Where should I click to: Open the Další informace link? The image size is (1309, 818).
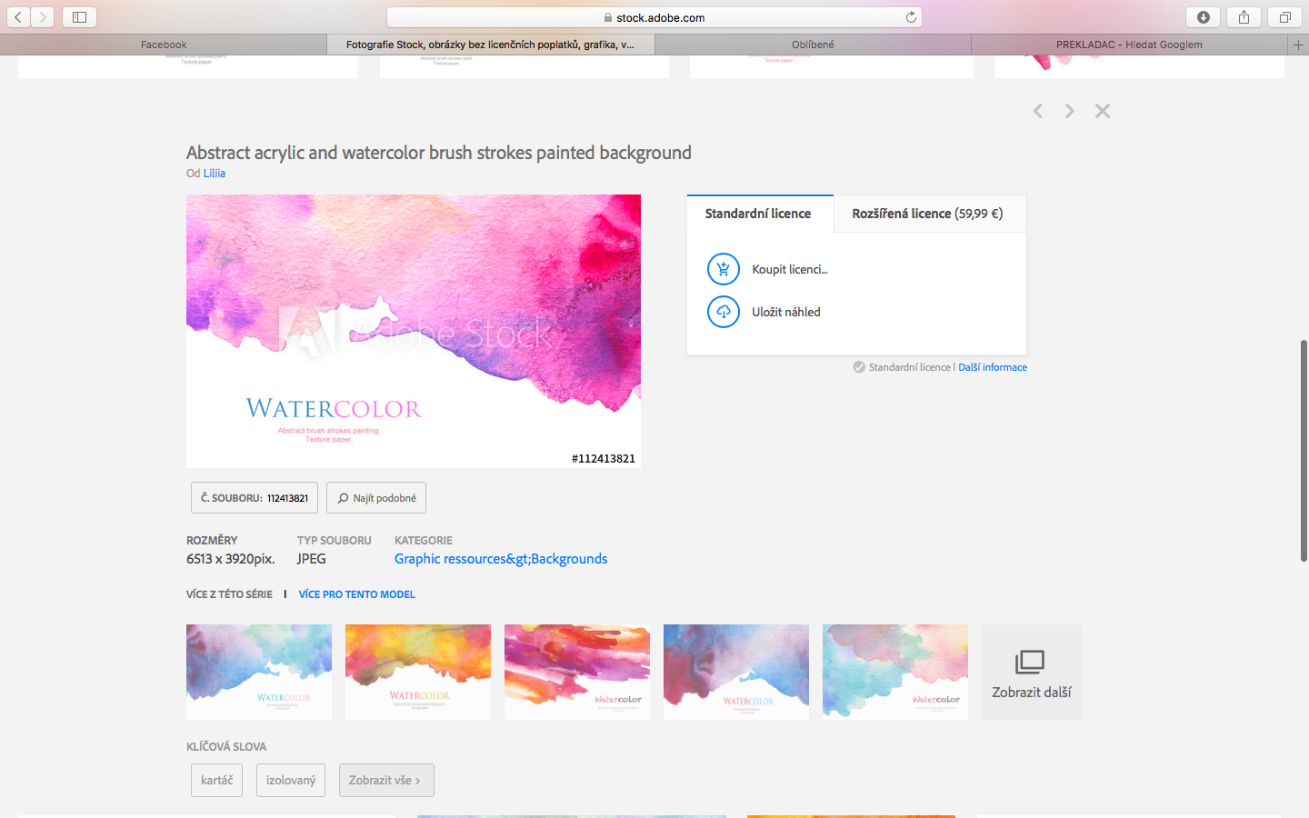pyautogui.click(x=993, y=367)
